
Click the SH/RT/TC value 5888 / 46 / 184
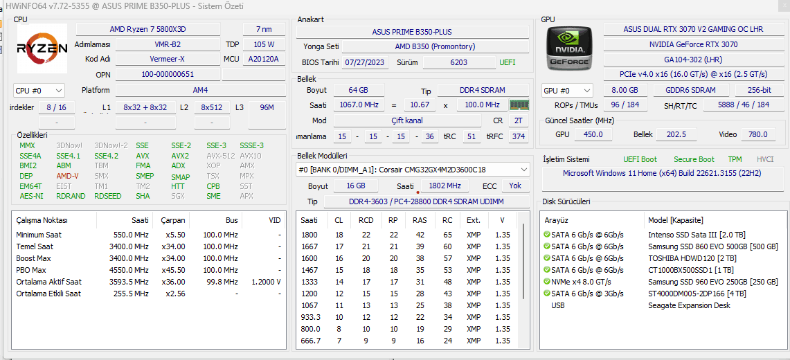click(742, 105)
